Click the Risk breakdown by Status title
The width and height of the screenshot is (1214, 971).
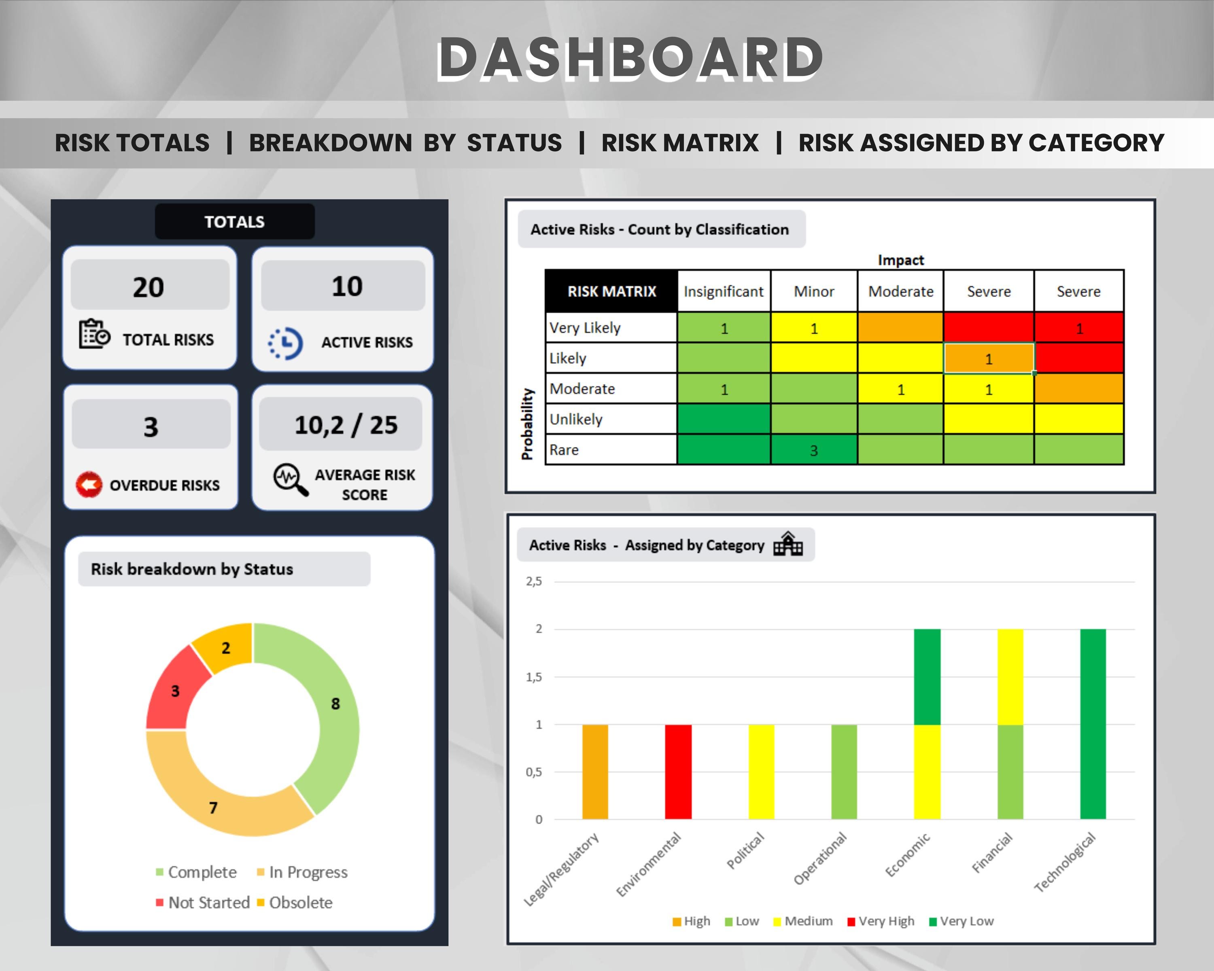[191, 569]
